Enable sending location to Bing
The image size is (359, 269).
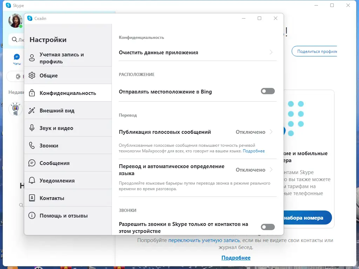(x=267, y=91)
